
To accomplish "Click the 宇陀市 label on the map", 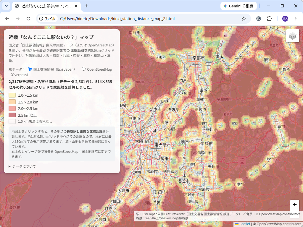I will tap(238, 184).
